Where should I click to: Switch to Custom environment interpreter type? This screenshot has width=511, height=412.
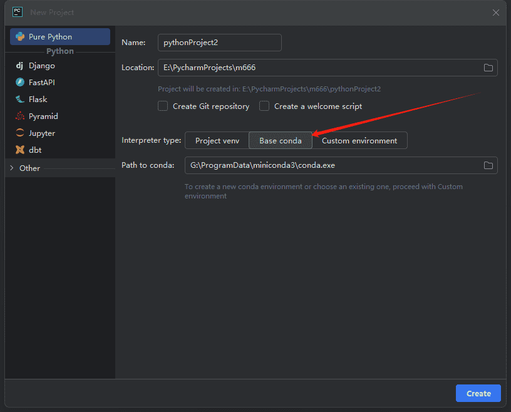[x=359, y=141]
